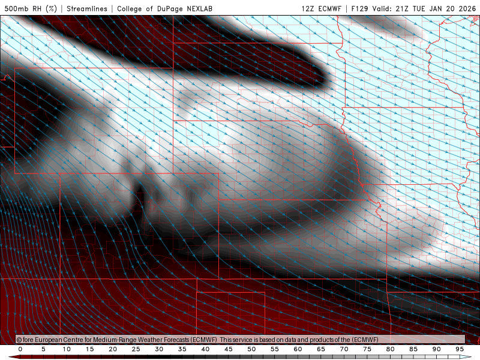Viewport: 480px width, 360px height.
Task: Click the 5 label on the color scale
Action: click(x=43, y=349)
